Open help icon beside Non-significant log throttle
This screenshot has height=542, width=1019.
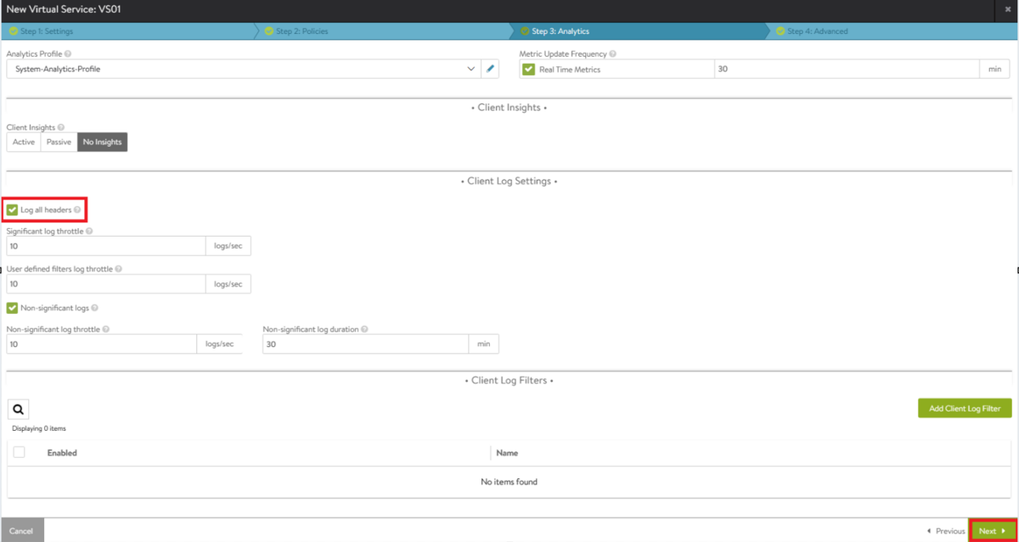[x=105, y=329]
